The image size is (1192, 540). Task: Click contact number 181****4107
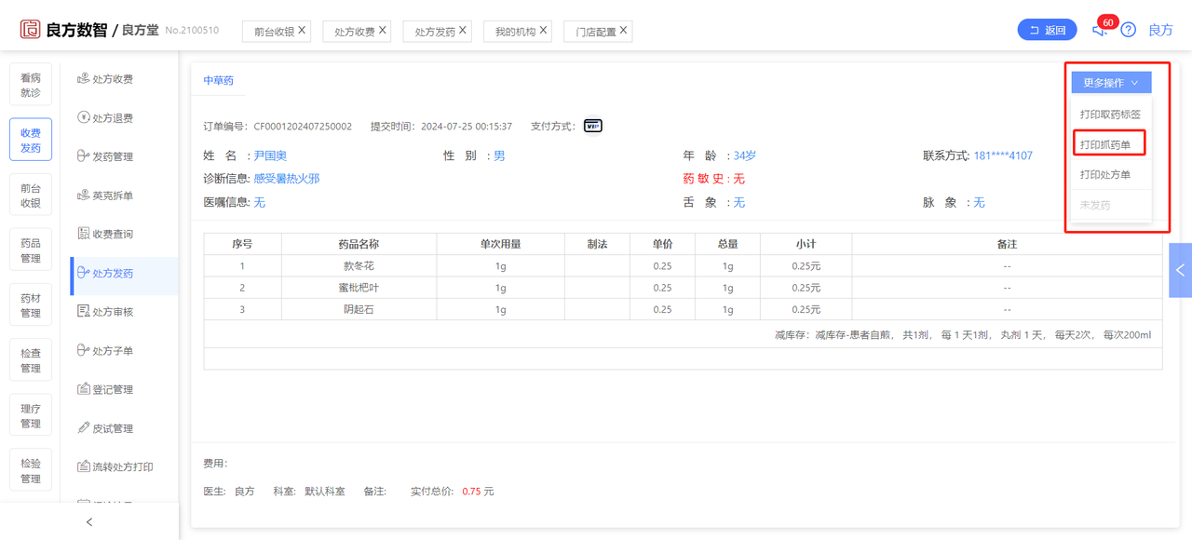point(1003,155)
